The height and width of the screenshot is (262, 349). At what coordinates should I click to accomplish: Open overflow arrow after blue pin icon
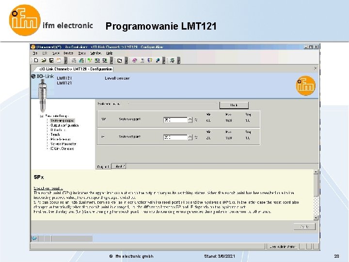point(164,61)
